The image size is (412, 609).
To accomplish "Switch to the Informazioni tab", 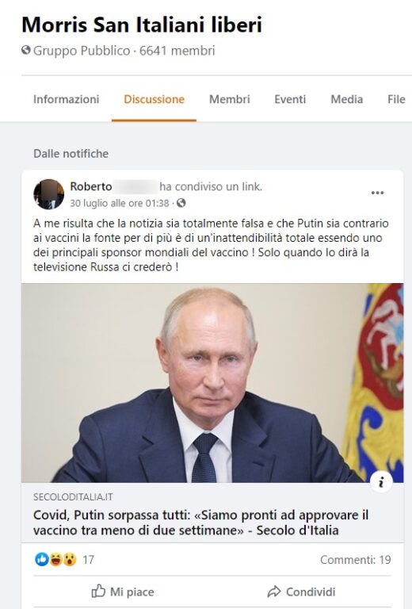I will click(67, 99).
